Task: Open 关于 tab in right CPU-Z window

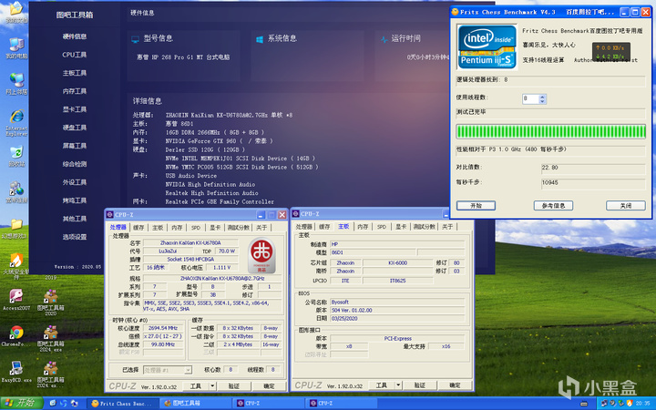Action: [x=447, y=227]
